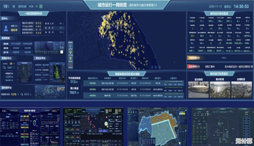Open 自然资源 / 建设交通 platform link
254x146 pixels.
(x=42, y=65)
